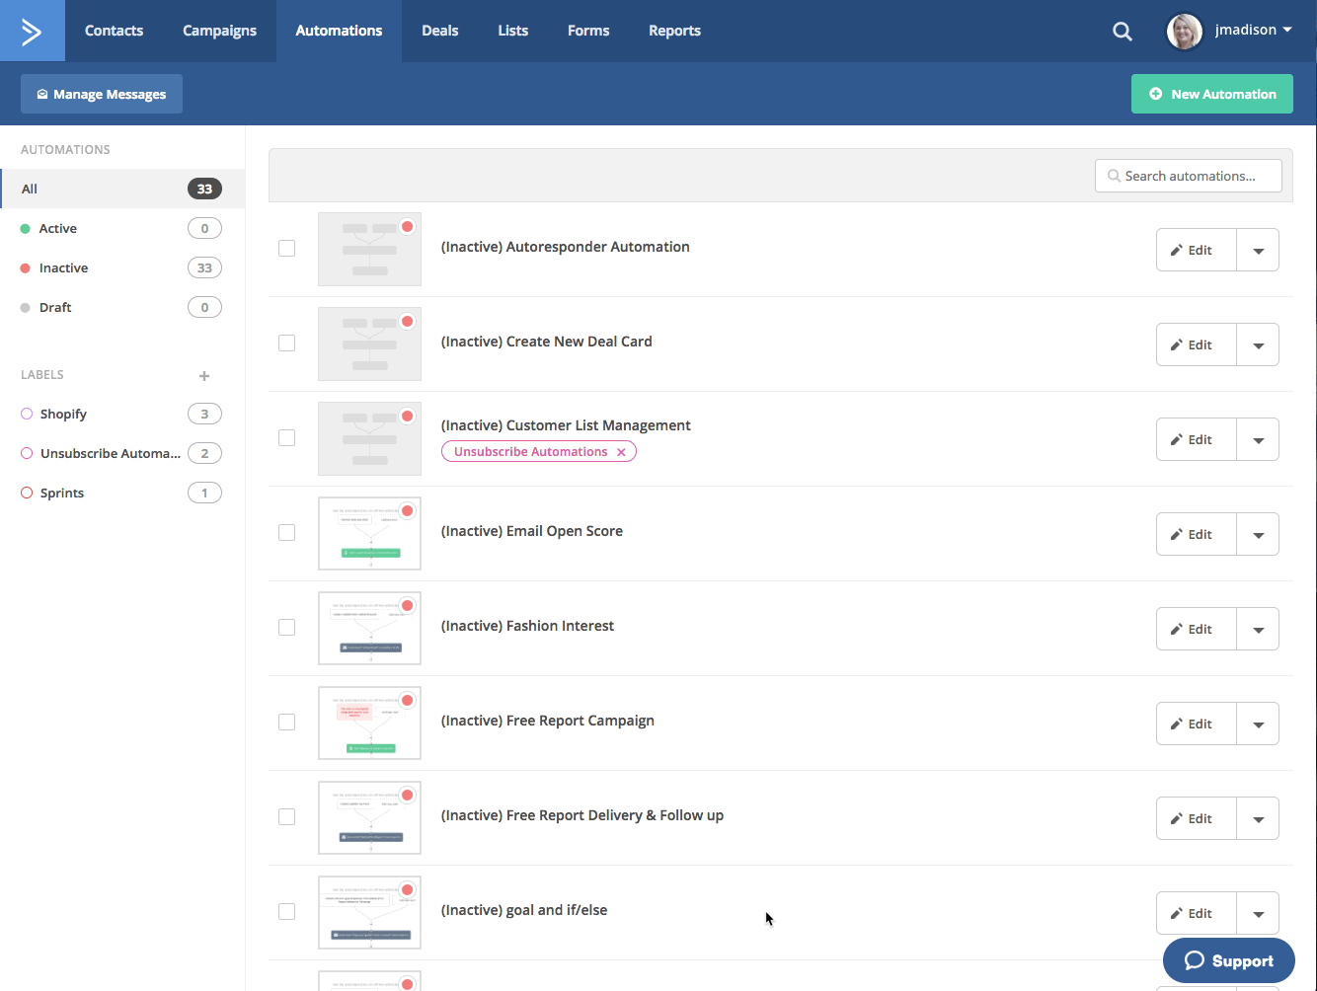Click the New Automation button
1317x991 pixels.
1212,94
